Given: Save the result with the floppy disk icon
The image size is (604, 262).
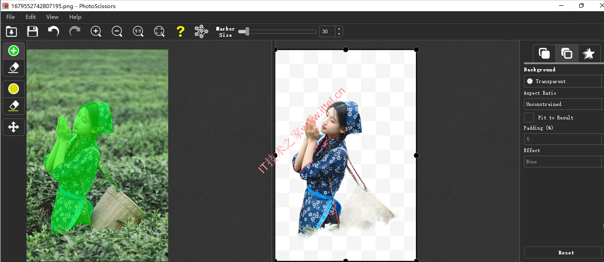Looking at the screenshot, I should [x=32, y=31].
